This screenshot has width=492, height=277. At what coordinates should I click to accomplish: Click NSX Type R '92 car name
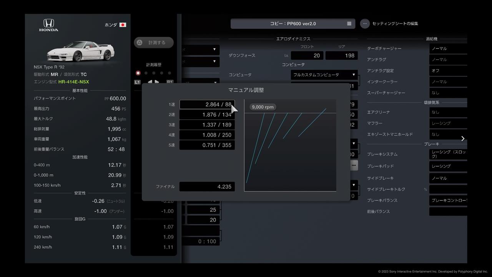point(49,67)
